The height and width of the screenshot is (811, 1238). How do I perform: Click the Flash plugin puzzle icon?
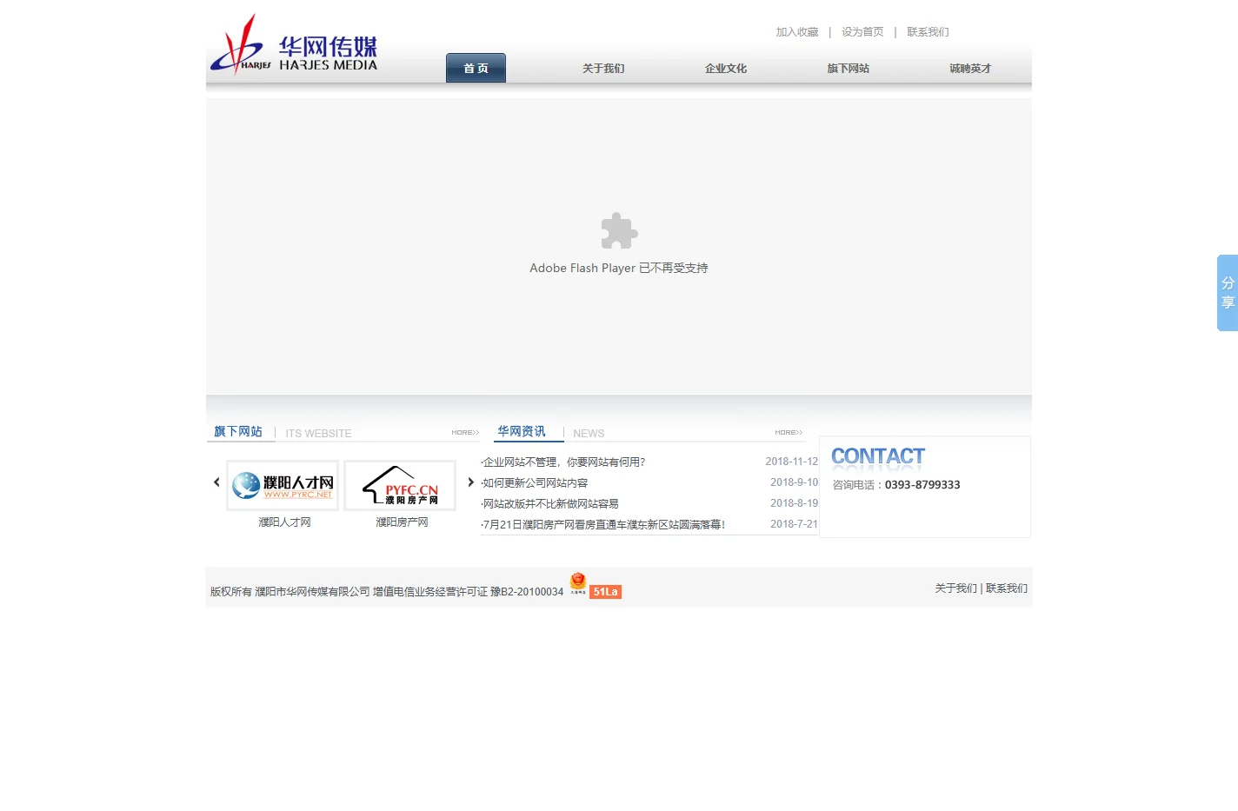619,231
